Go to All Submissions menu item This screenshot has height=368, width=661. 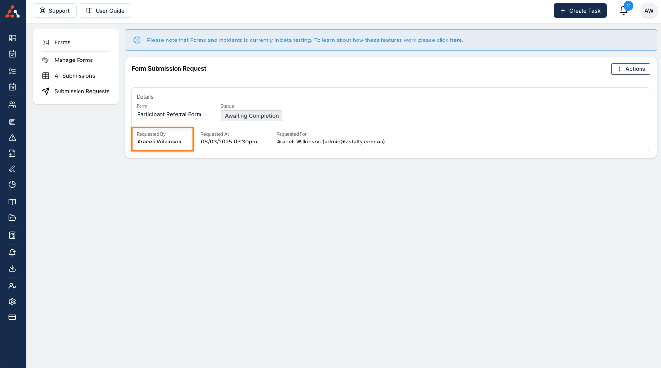[74, 76]
